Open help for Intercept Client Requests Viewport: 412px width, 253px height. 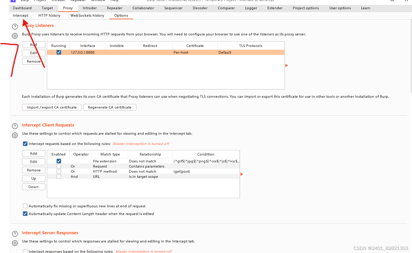pyautogui.click(x=15, y=126)
